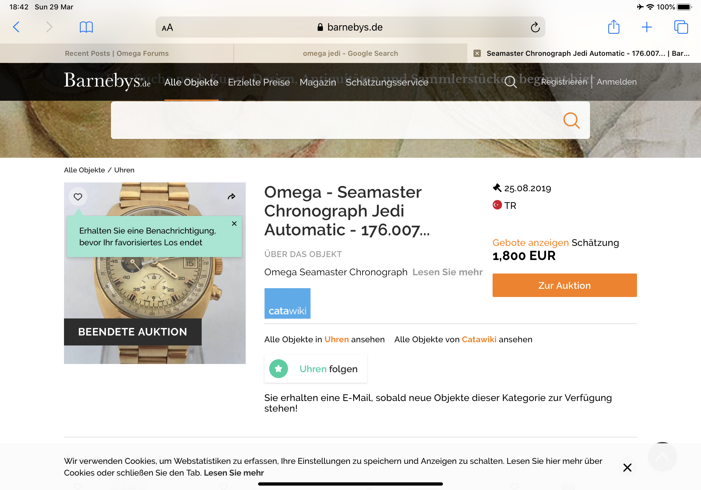Image resolution: width=701 pixels, height=490 pixels.
Task: Tap the Safari back arrow
Action: [16, 27]
